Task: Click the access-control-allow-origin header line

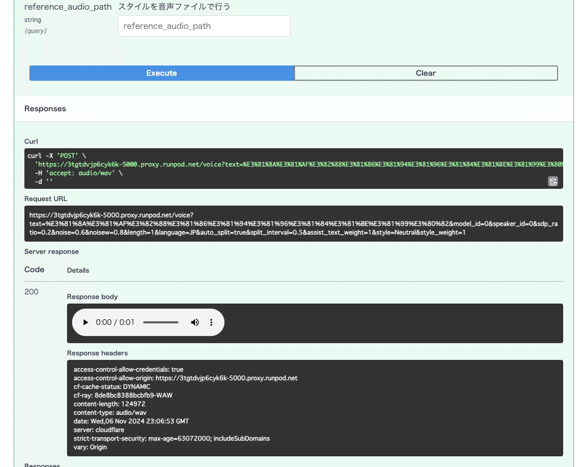Action: coord(185,378)
